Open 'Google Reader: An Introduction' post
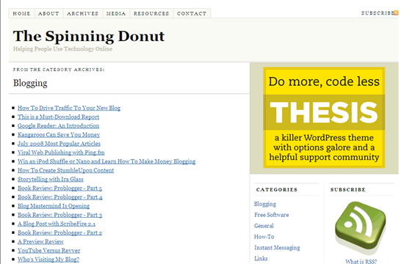404x264 pixels. [x=58, y=125]
